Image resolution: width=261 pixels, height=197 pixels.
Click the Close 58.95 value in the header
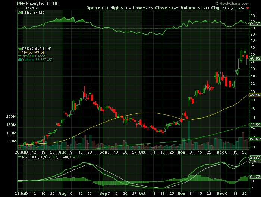coord(167,8)
